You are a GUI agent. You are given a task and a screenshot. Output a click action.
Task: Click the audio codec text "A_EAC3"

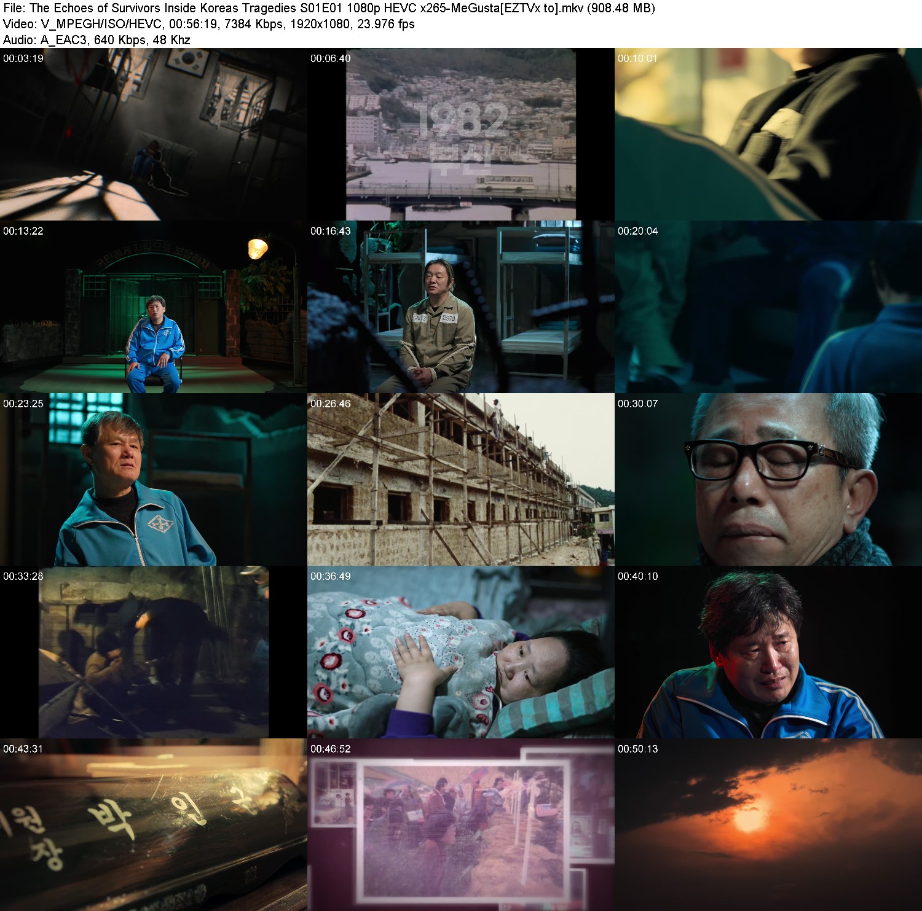pyautogui.click(x=63, y=40)
